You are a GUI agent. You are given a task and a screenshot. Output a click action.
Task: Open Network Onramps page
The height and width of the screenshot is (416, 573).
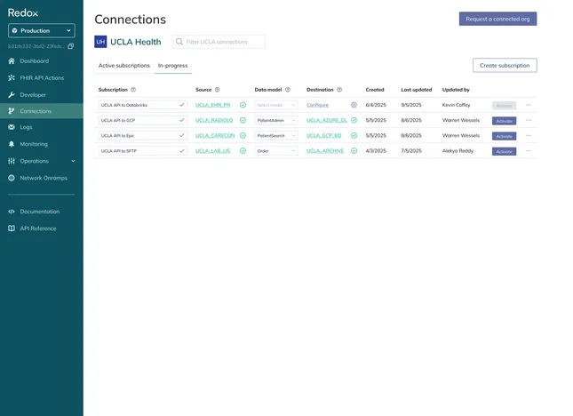[44, 178]
